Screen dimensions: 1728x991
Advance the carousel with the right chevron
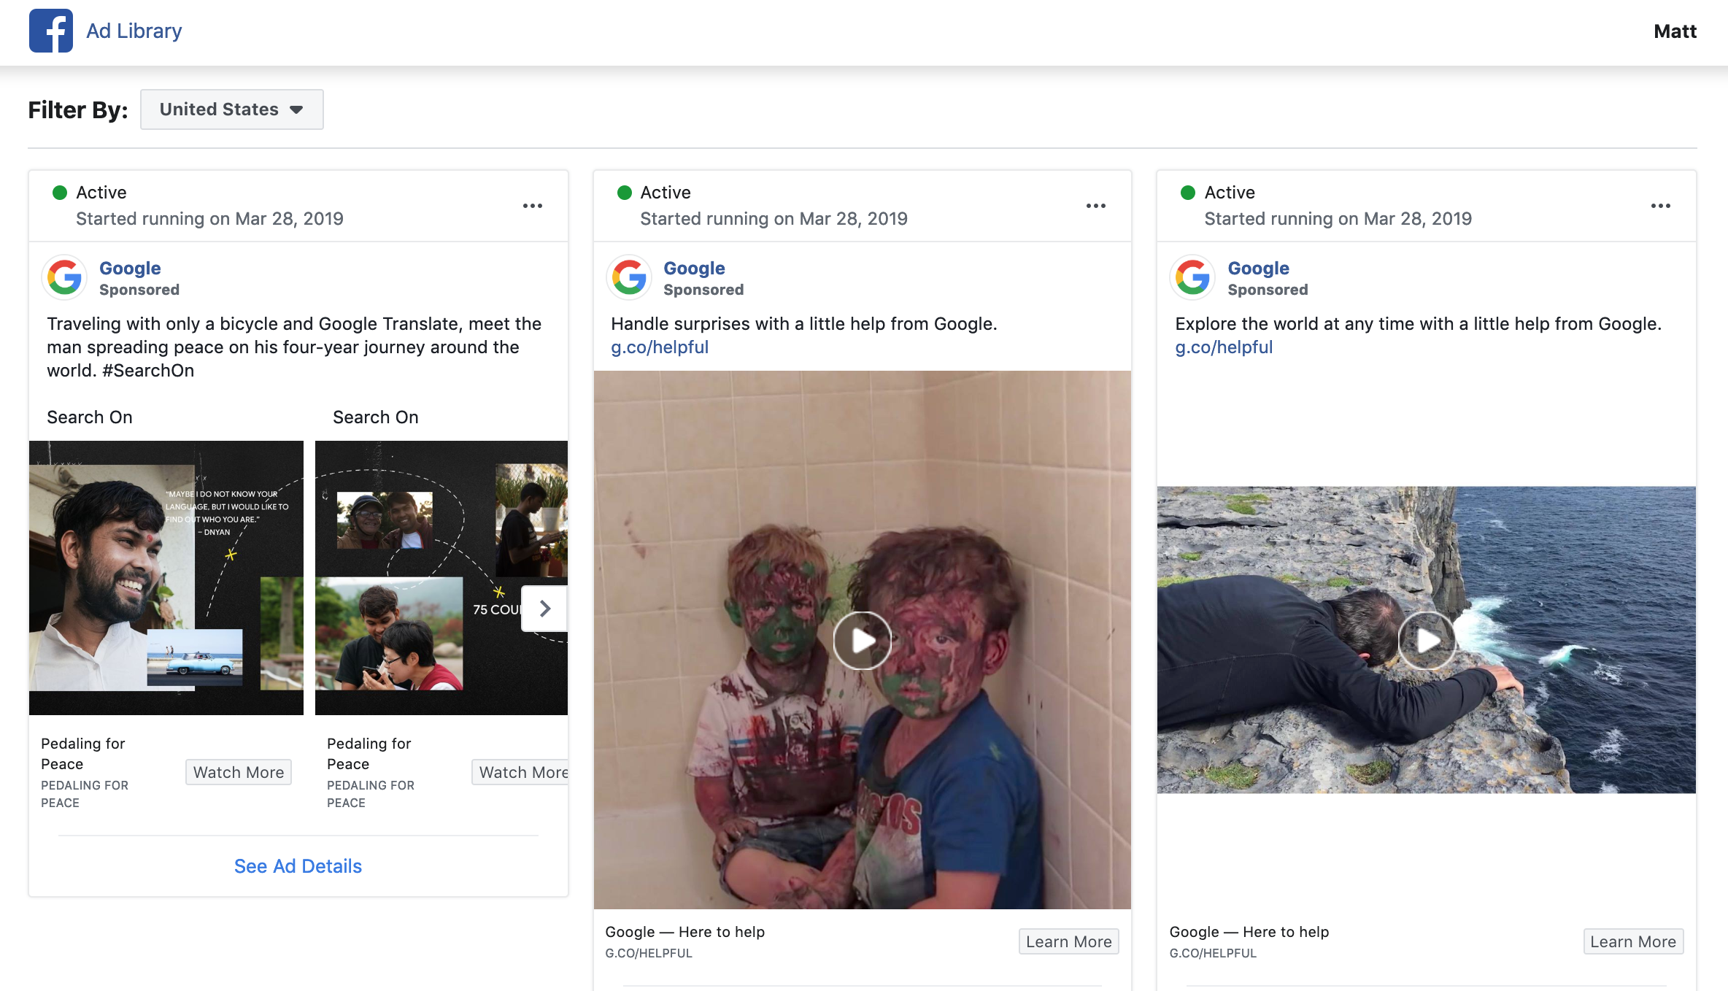click(x=544, y=609)
